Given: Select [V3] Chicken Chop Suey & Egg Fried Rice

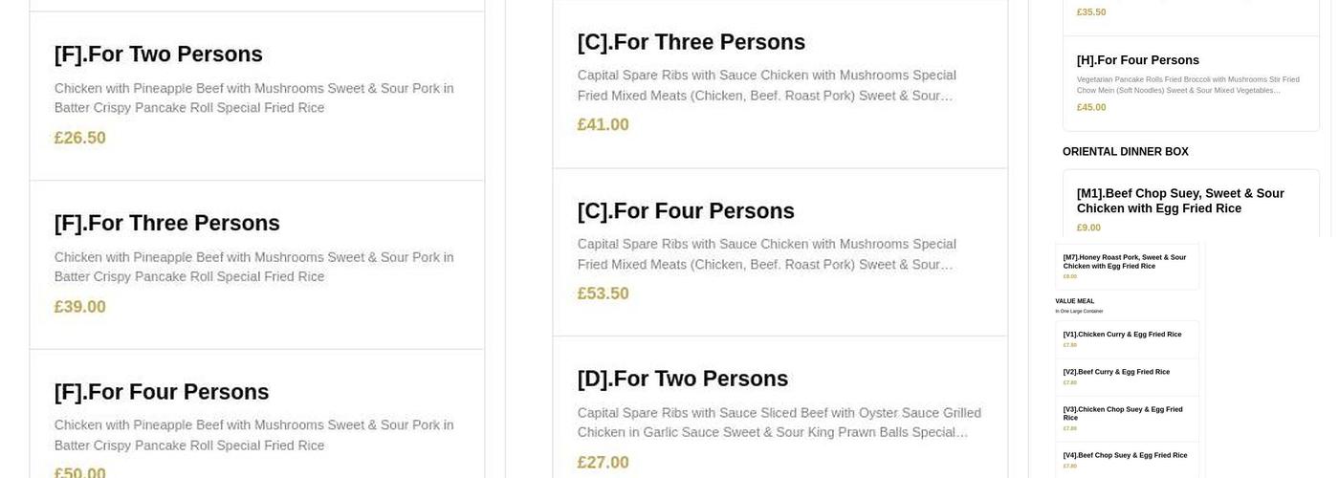Looking at the screenshot, I should click(x=1123, y=413).
